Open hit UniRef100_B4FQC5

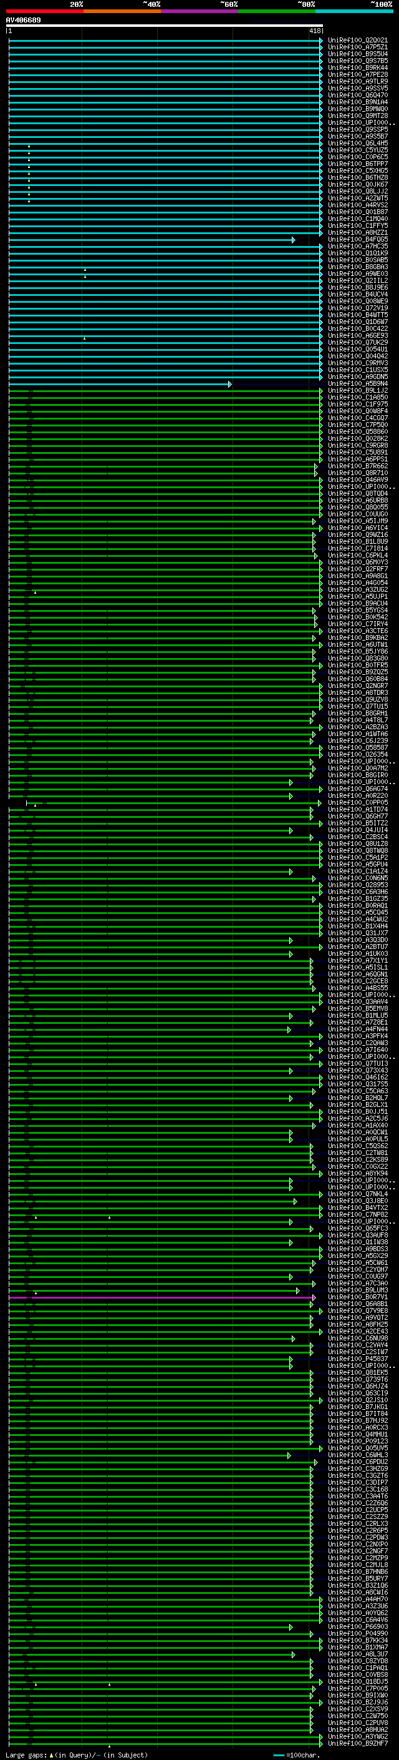coord(357,240)
